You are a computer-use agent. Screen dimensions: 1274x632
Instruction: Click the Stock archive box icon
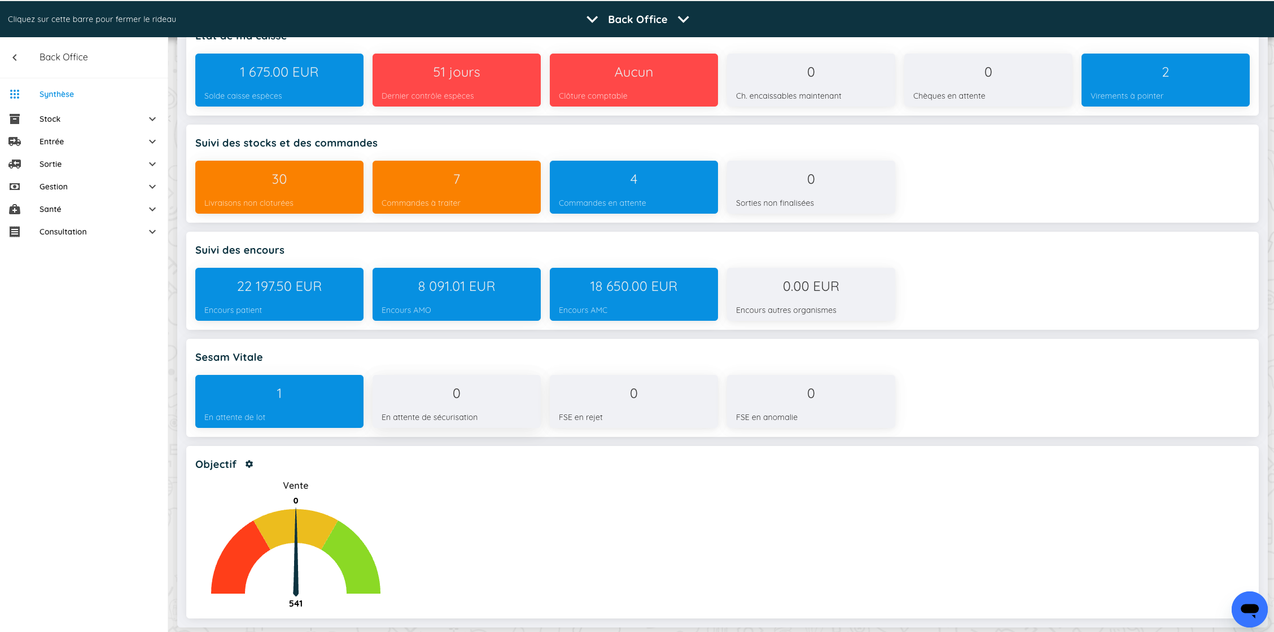(15, 119)
